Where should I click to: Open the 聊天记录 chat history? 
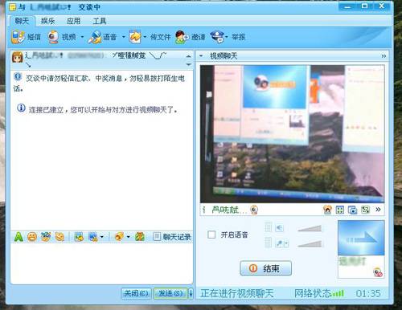click(x=173, y=237)
